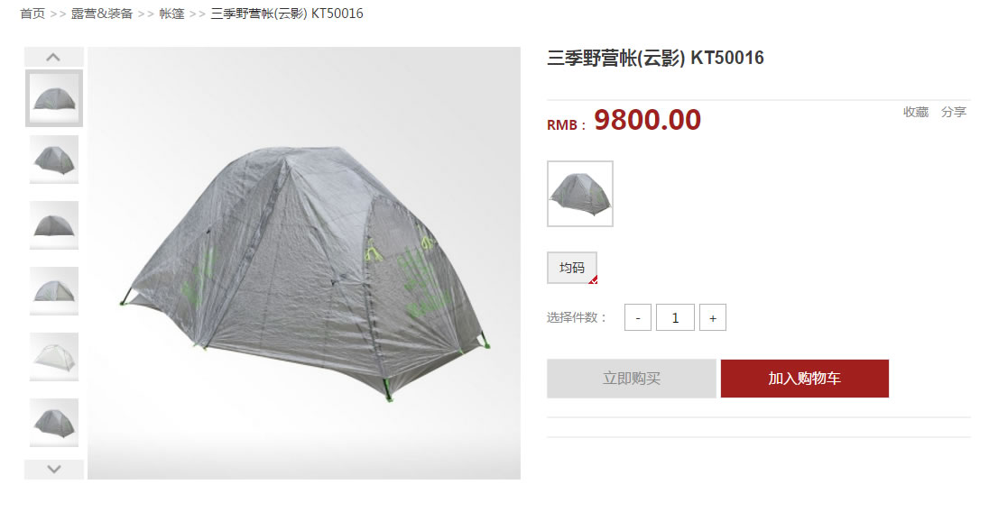Viewport: 989px width, 521px height.
Task: Select the first tent thumbnail
Action: point(54,98)
